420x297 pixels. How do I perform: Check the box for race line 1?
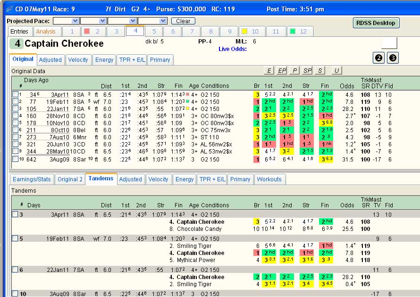[x=15, y=94]
